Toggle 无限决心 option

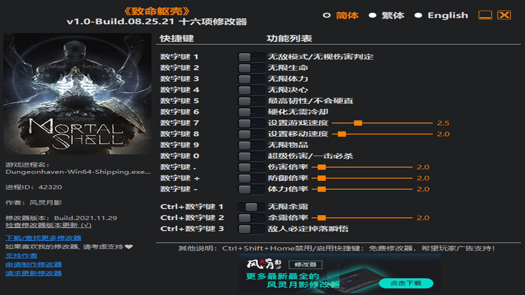click(251, 90)
